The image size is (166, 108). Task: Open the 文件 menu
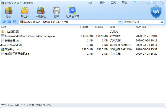[x=91, y=2]
